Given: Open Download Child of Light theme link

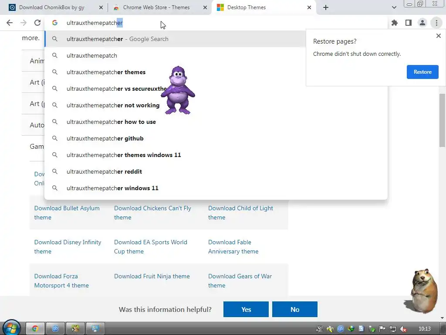Looking at the screenshot, I should pyautogui.click(x=240, y=213).
